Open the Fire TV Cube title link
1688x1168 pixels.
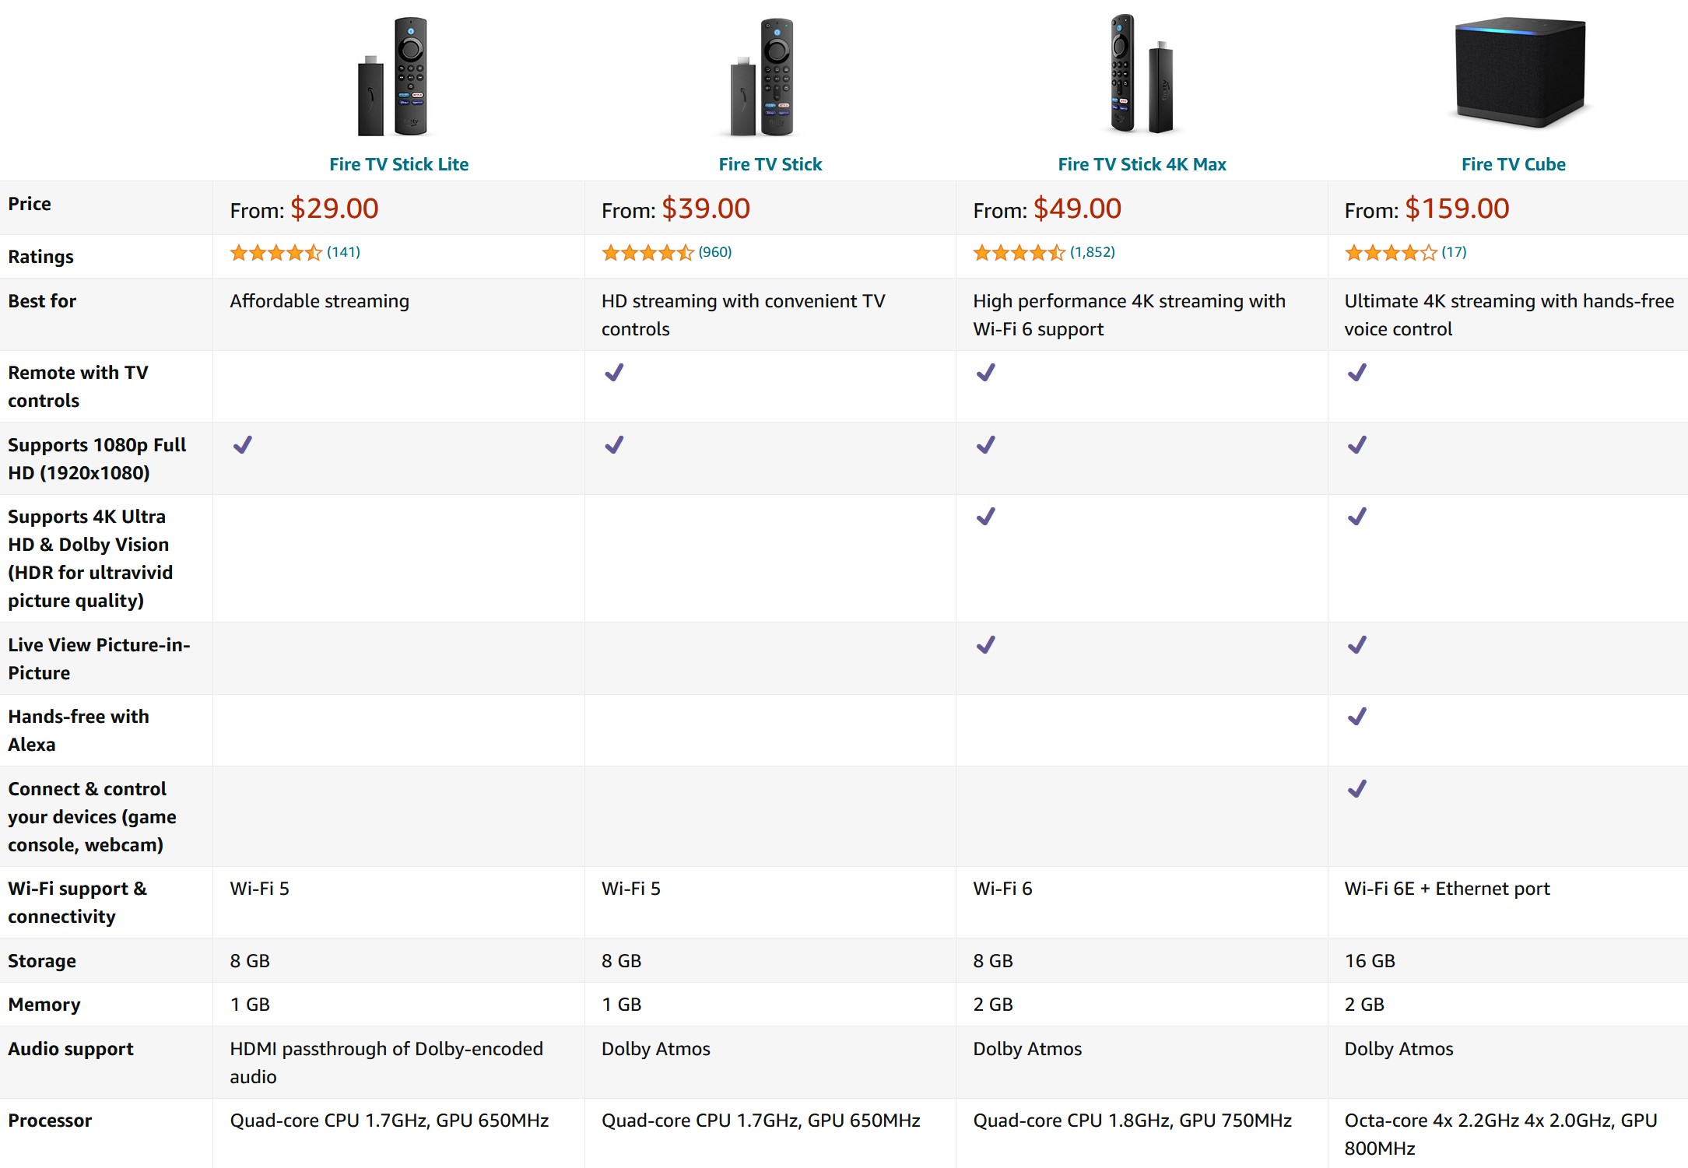pyautogui.click(x=1513, y=164)
